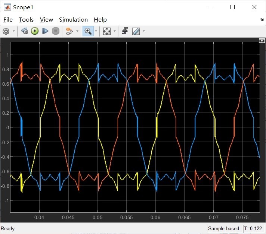Open the File menu
The image size is (266, 234).
(8, 20)
